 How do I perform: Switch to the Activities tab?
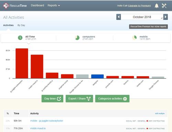8,25
